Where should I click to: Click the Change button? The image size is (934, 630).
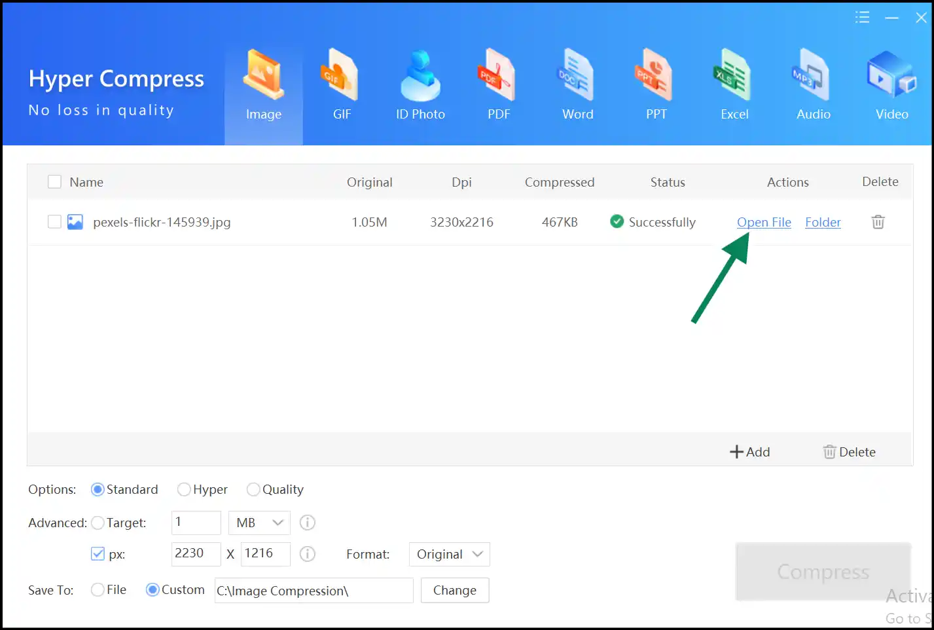click(455, 590)
